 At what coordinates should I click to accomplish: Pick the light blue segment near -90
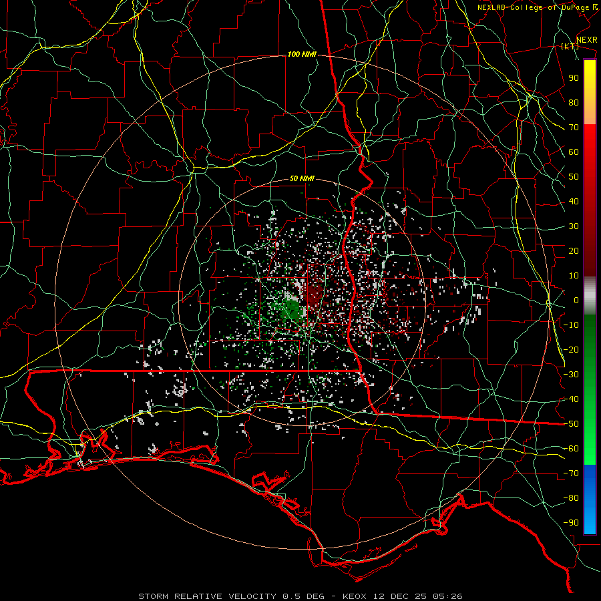tap(590, 522)
